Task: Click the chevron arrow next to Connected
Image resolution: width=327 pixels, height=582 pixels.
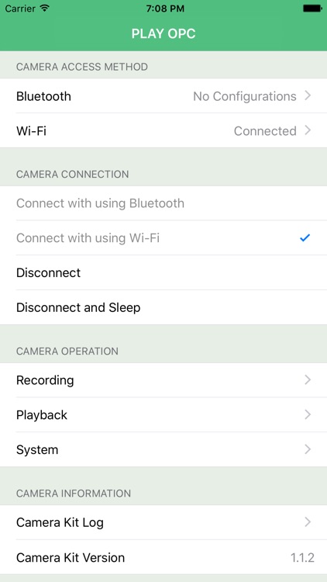Action: pos(308,130)
